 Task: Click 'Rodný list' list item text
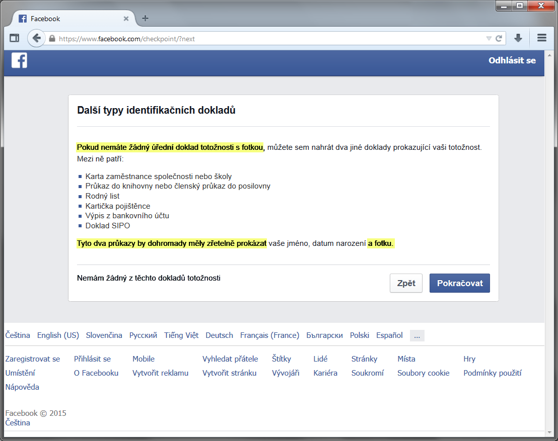pyautogui.click(x=103, y=196)
